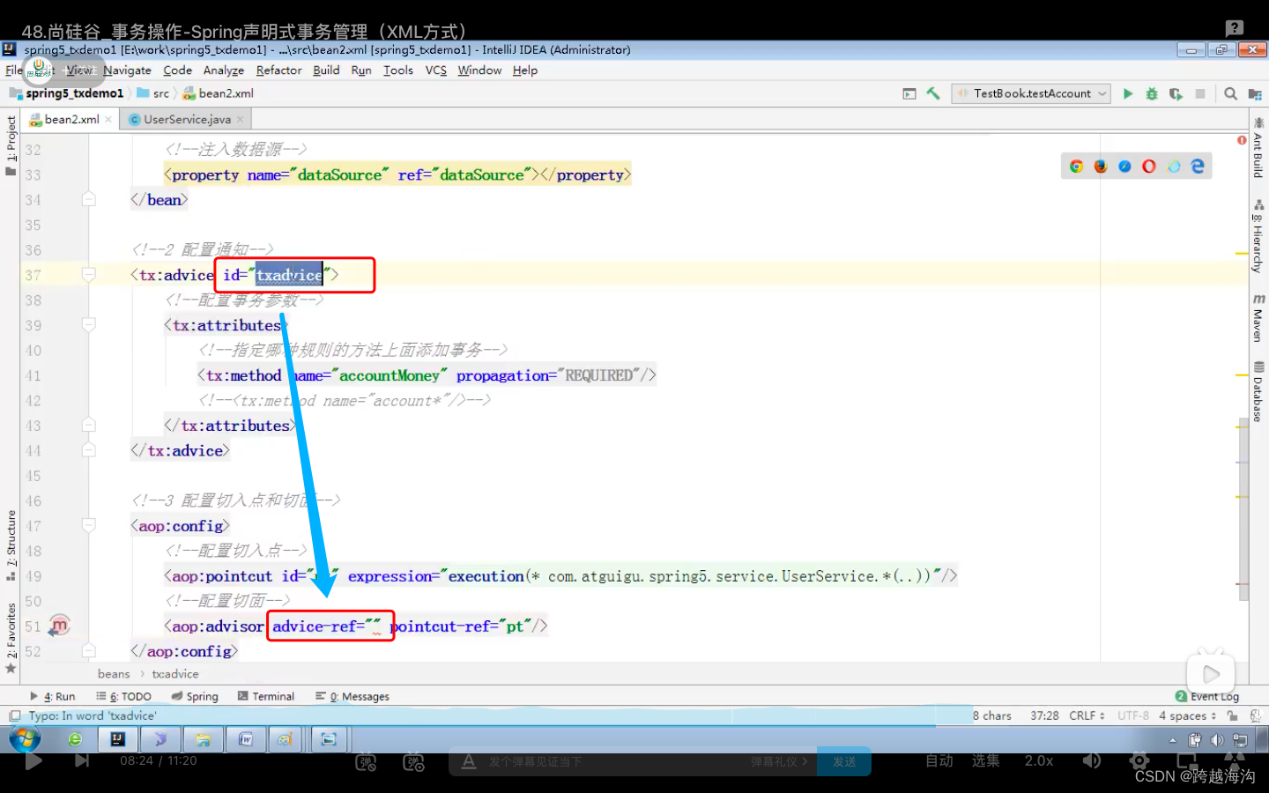Toggle the Favorites tool window strip button
This screenshot has width=1269, height=793.
point(11,638)
